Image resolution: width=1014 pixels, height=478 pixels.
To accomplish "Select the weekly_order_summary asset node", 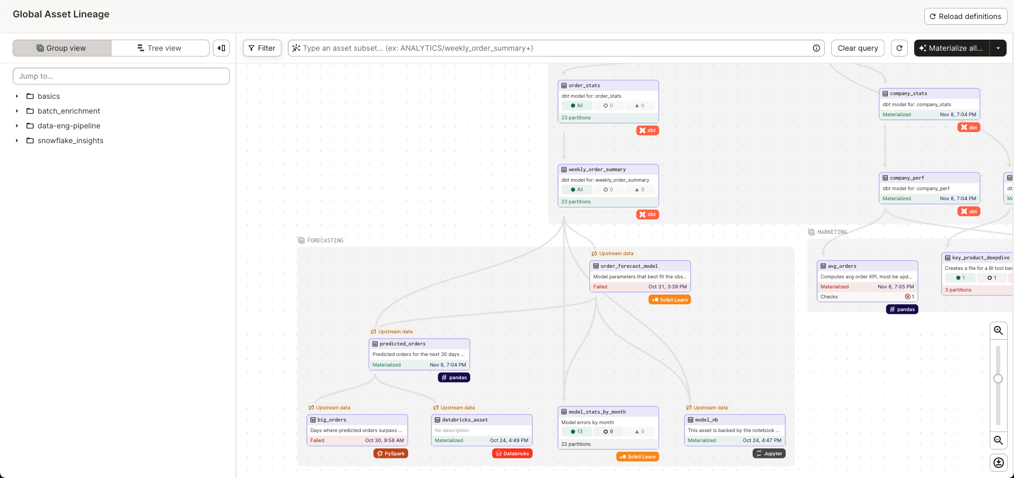I will pos(608,186).
